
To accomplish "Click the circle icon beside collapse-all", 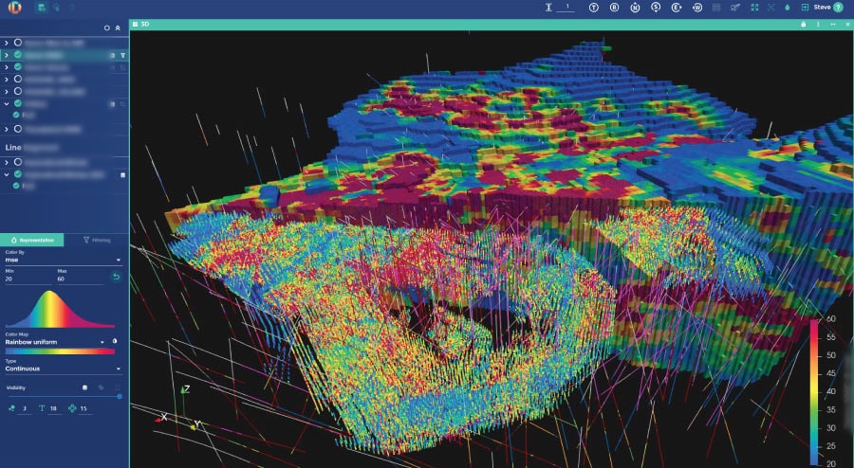I will 106,27.
